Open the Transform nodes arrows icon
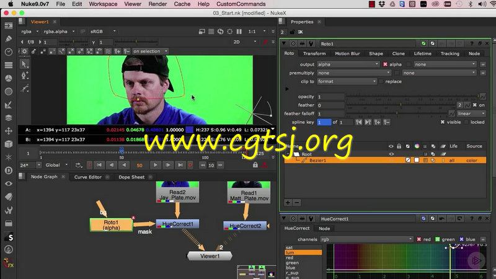Viewport: 496px width, 279px height. pyautogui.click(x=9, y=131)
